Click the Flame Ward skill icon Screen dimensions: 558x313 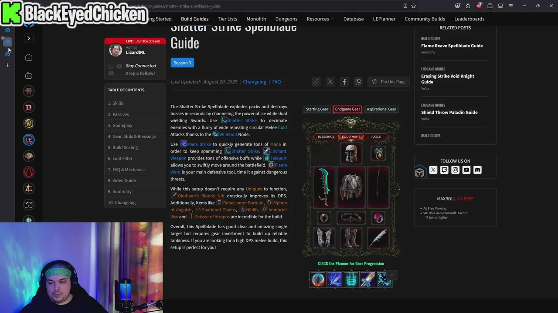(x=318, y=279)
